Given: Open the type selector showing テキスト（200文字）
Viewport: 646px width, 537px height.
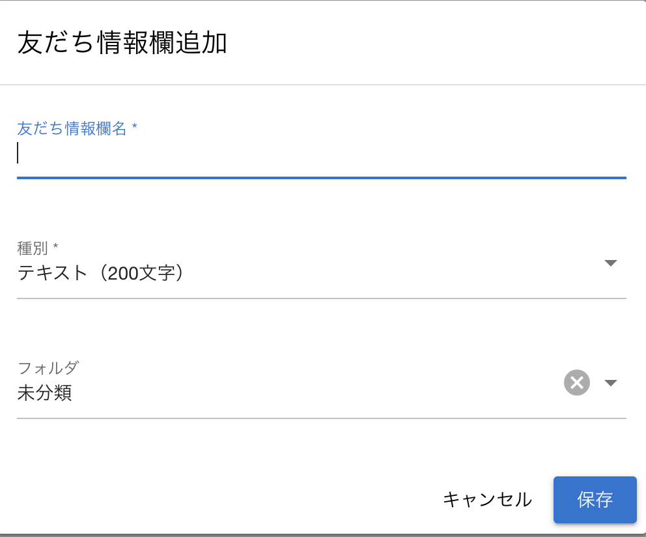Looking at the screenshot, I should (x=313, y=273).
